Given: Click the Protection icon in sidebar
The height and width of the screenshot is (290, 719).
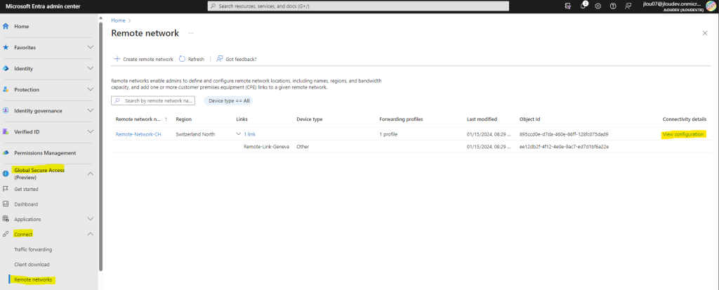Looking at the screenshot, I should [x=6, y=90].
